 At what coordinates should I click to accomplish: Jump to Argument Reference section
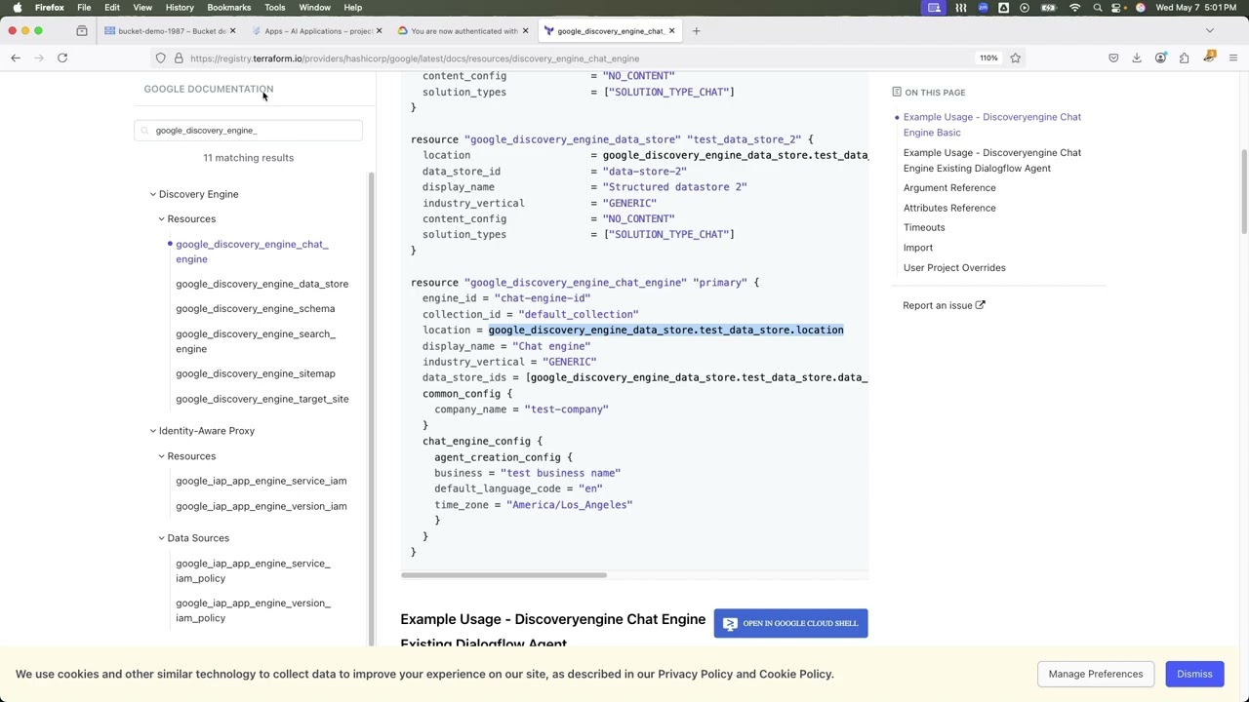[x=949, y=188]
